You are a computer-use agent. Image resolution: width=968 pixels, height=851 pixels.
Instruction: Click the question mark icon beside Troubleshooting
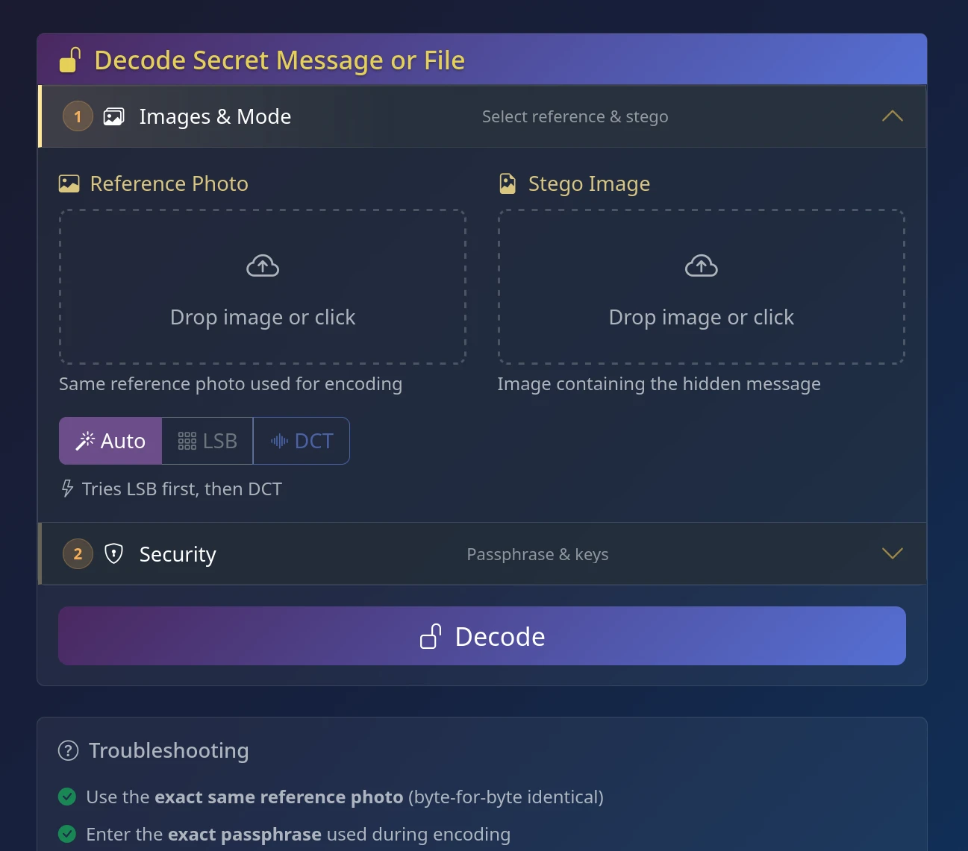pos(68,750)
